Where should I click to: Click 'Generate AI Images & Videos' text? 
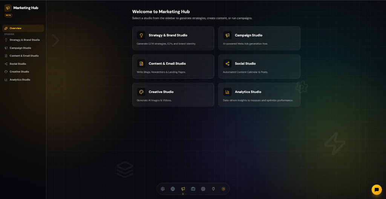[x=154, y=100]
